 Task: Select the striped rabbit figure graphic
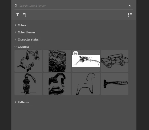click(x=28, y=84)
